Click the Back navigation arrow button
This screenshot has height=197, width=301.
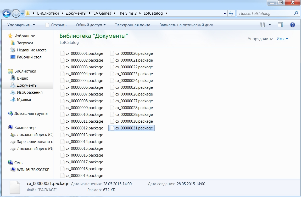pos(7,13)
